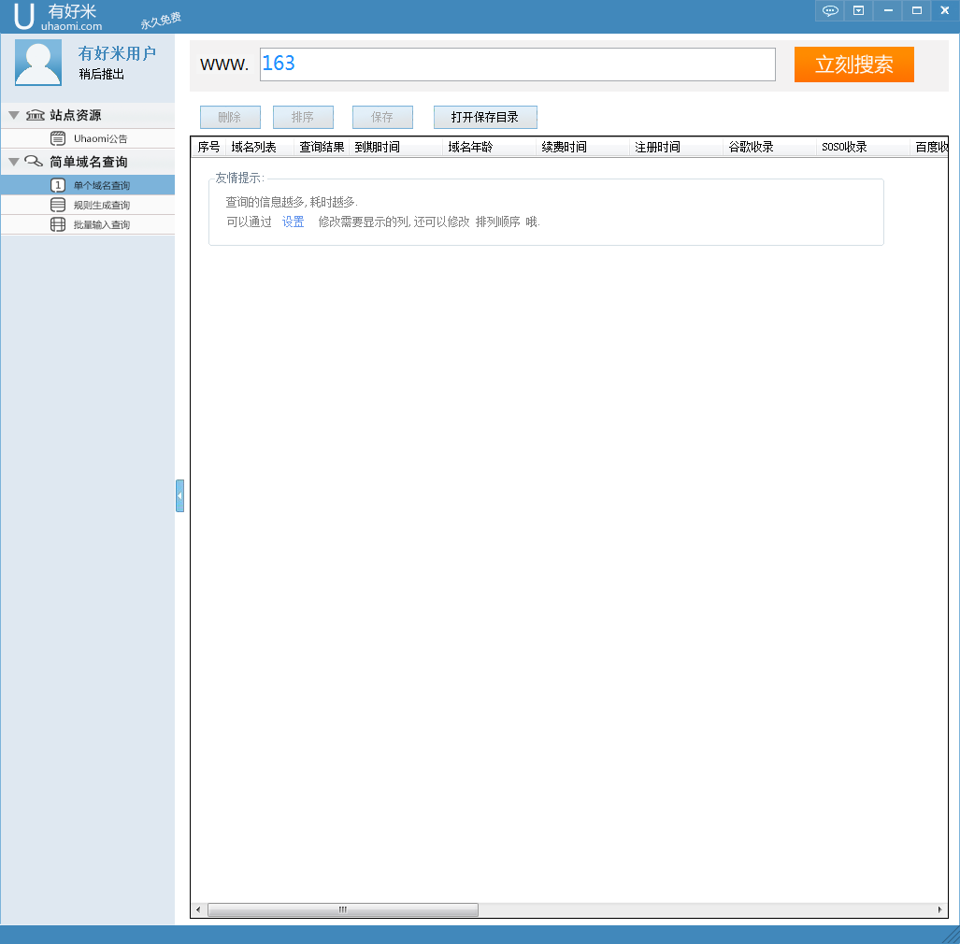Open the title bar dropdown menu icon

point(858,10)
